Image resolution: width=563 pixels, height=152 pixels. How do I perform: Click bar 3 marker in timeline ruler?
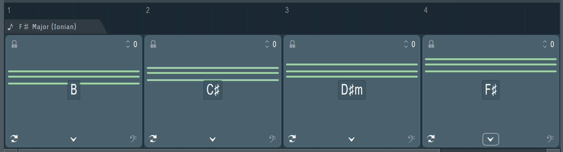coord(287,10)
